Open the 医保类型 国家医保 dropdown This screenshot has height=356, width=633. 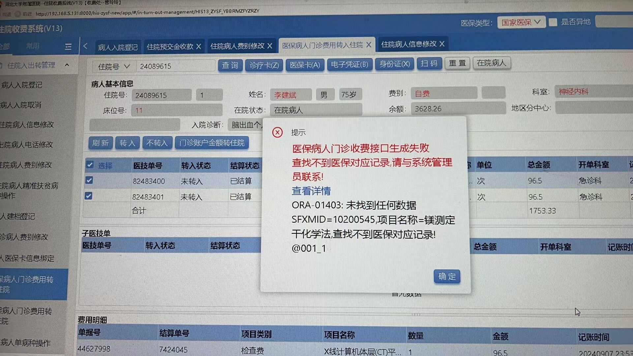point(521,22)
